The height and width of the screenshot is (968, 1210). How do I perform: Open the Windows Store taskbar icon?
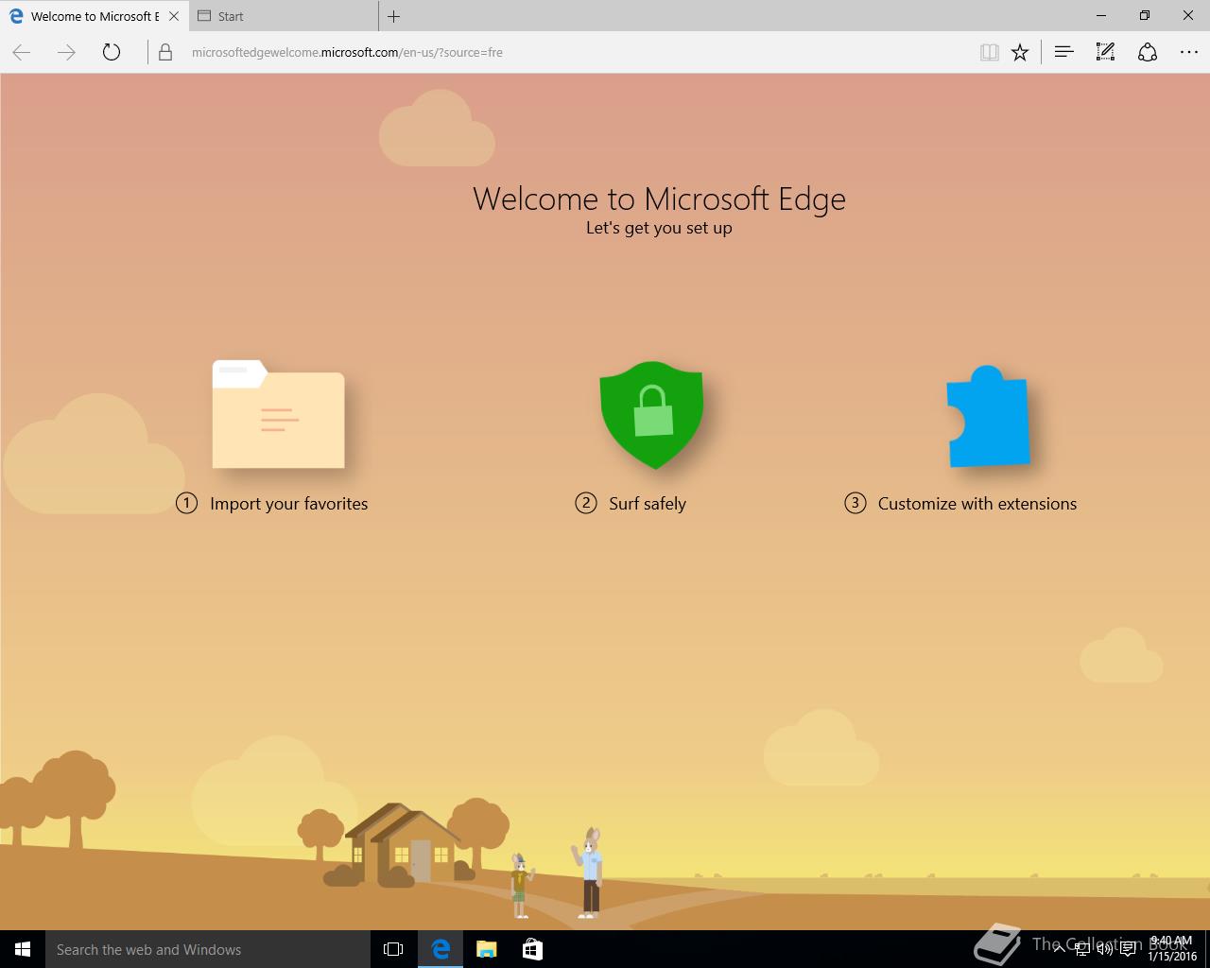point(532,949)
